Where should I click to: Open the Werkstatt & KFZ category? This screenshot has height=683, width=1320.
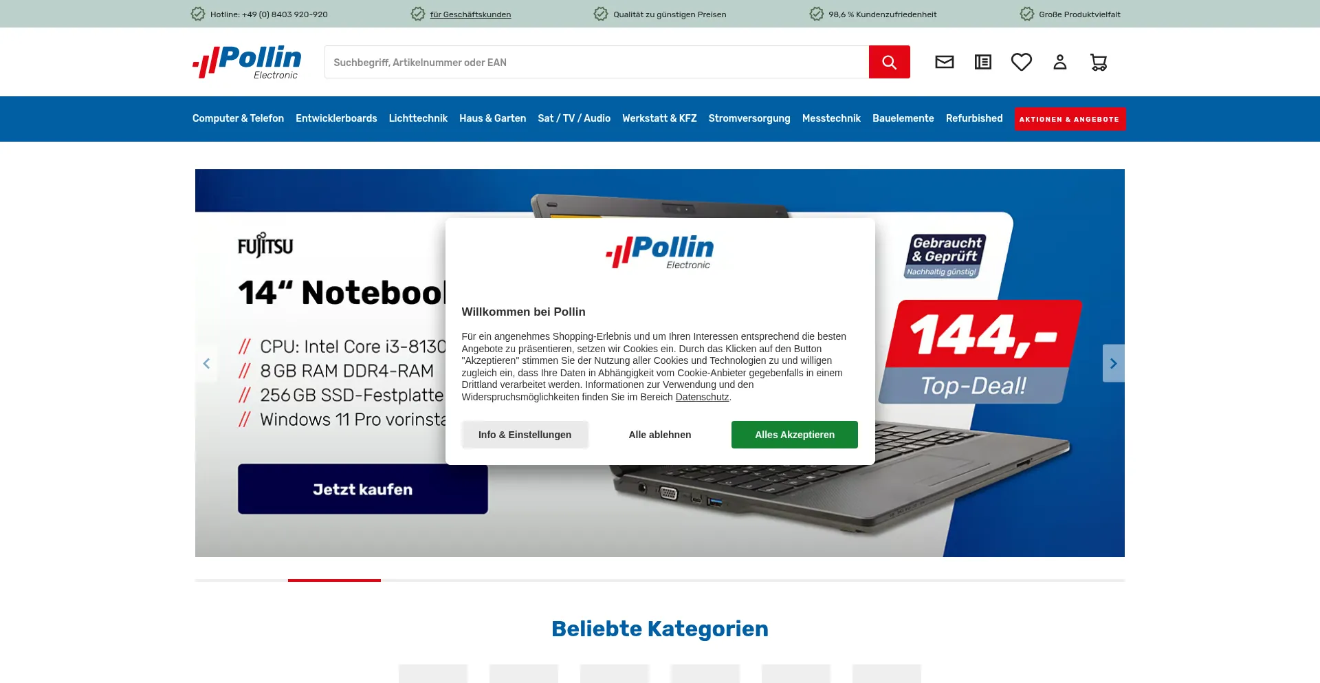click(x=659, y=118)
